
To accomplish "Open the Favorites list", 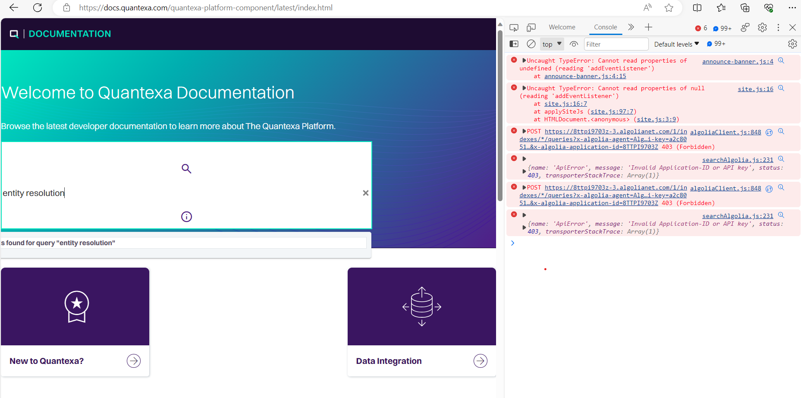I will point(721,8).
